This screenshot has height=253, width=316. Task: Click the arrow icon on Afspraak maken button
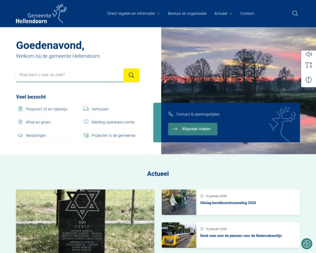[175, 129]
